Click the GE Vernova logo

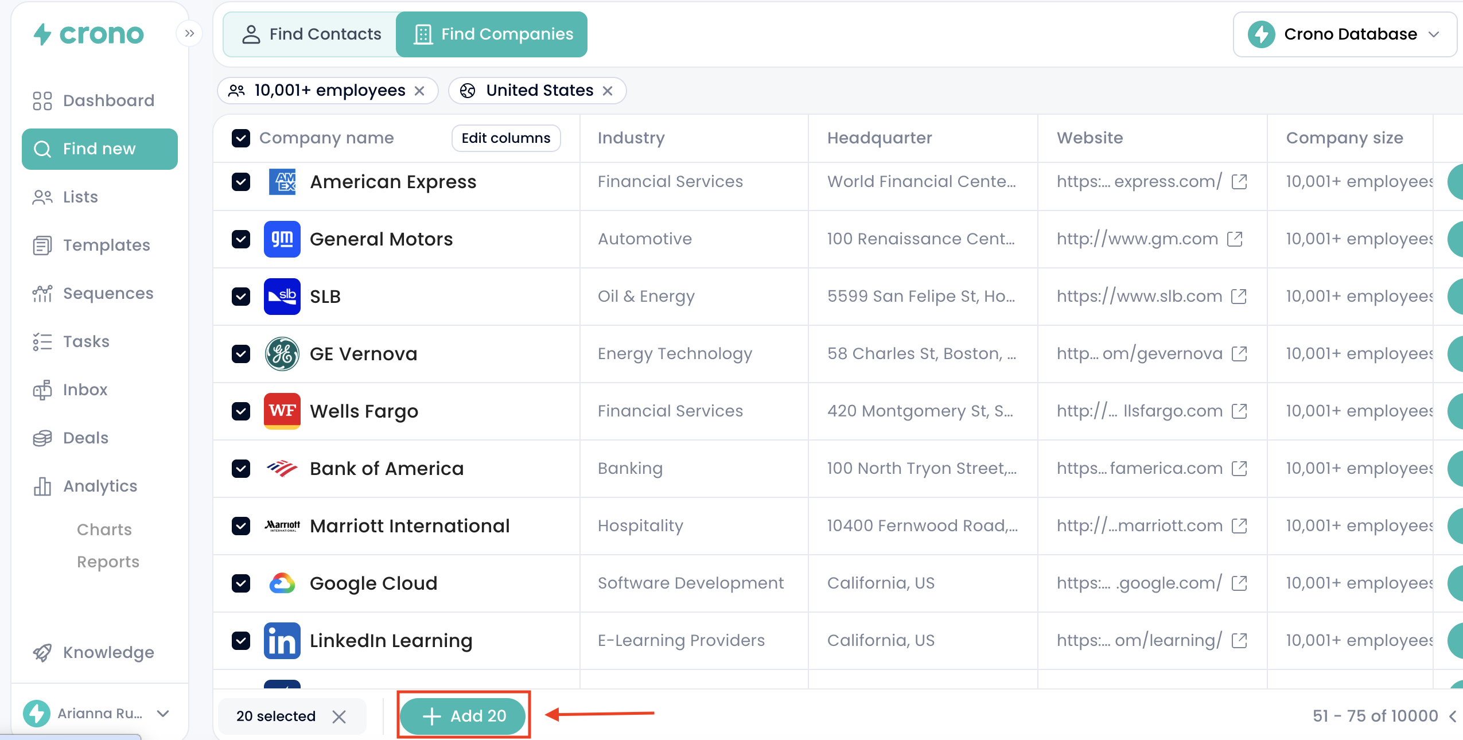point(282,354)
